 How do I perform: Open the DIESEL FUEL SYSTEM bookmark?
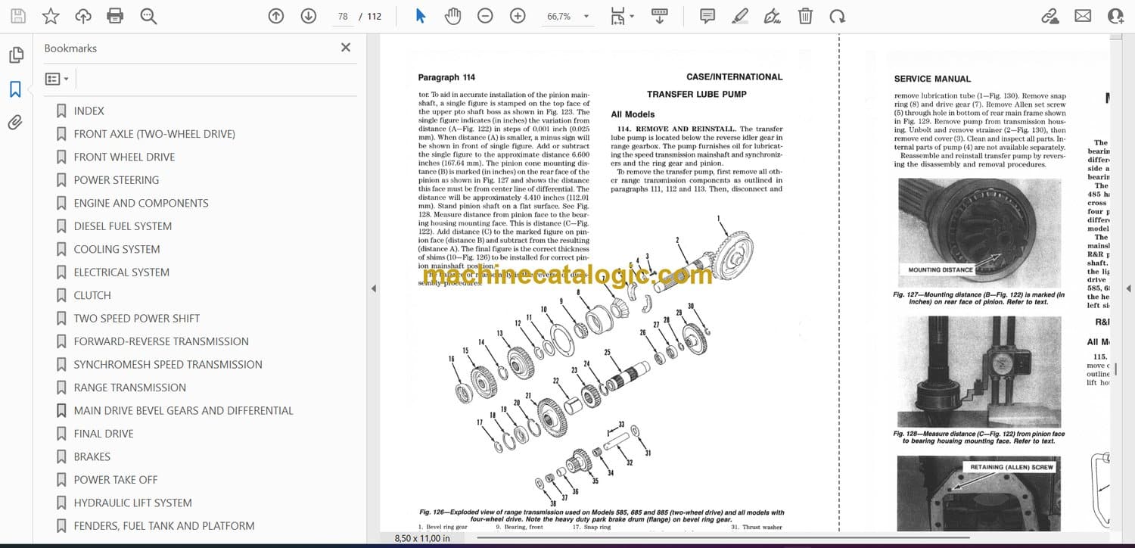pos(123,226)
